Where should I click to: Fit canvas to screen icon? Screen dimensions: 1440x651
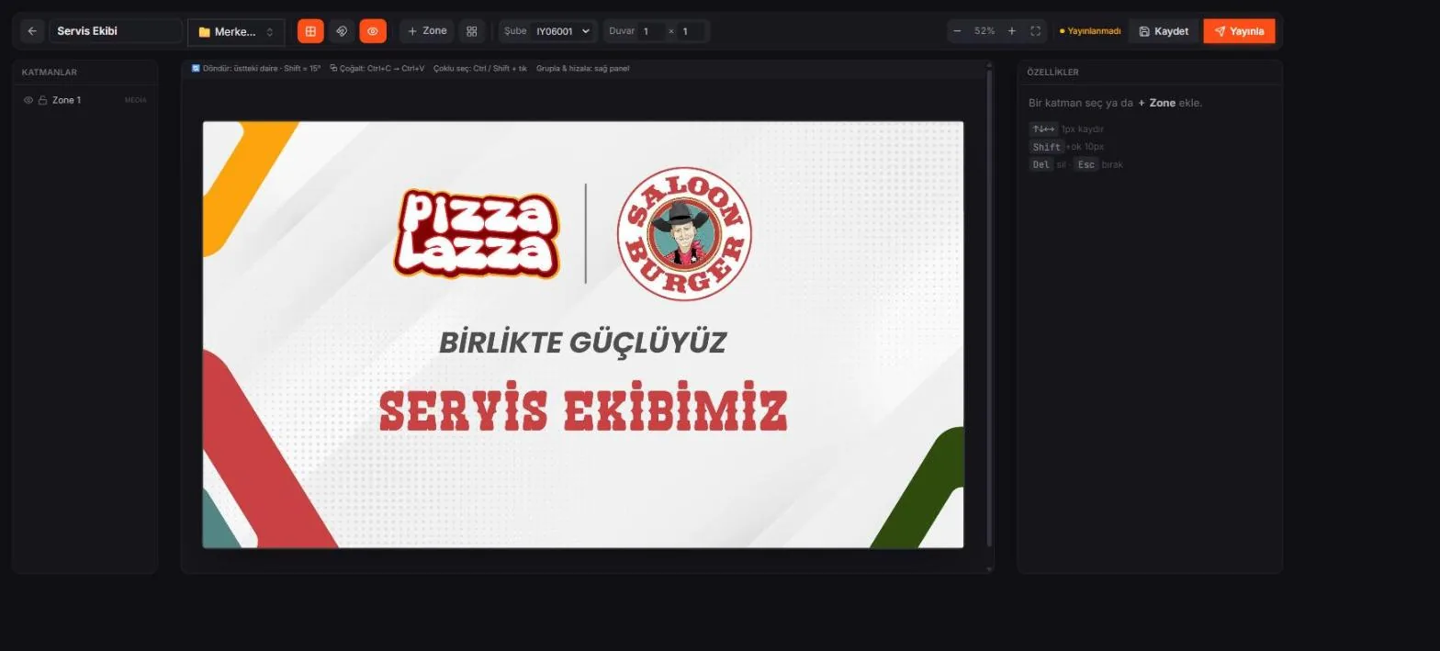pyautogui.click(x=1035, y=31)
